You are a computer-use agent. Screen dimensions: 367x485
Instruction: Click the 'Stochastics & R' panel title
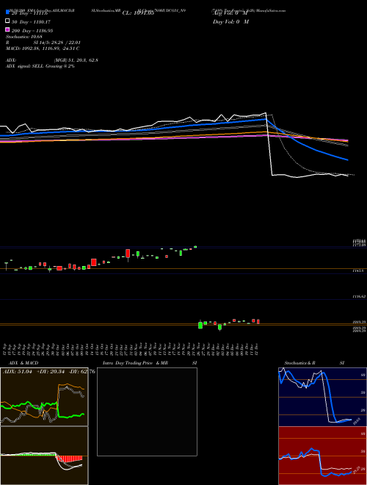pyautogui.click(x=300, y=363)
